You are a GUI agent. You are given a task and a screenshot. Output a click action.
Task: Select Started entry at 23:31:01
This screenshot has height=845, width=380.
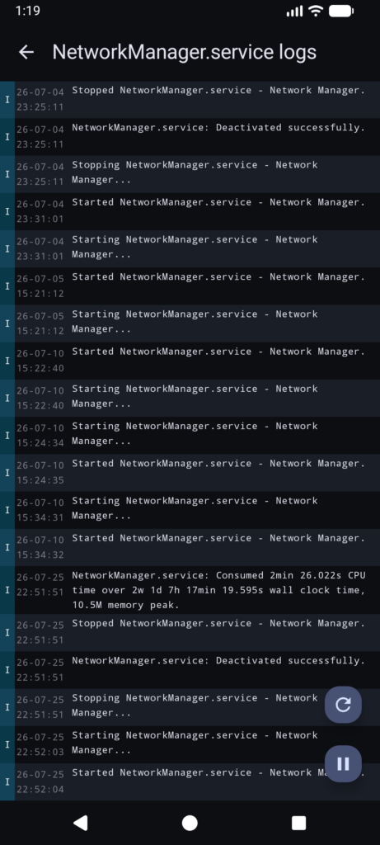click(190, 212)
